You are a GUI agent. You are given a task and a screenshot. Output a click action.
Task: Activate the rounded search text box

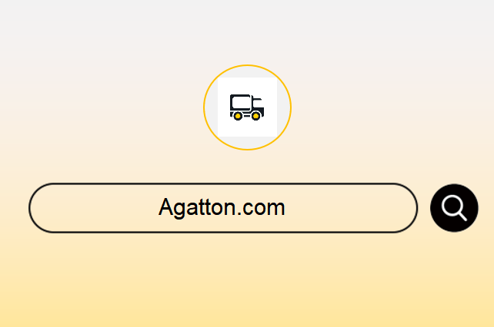tap(223, 208)
